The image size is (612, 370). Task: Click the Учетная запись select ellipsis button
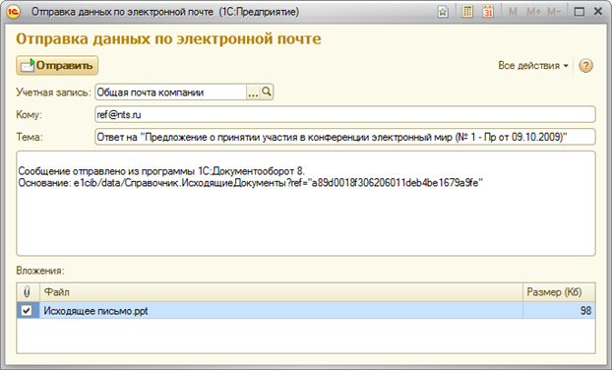click(253, 92)
